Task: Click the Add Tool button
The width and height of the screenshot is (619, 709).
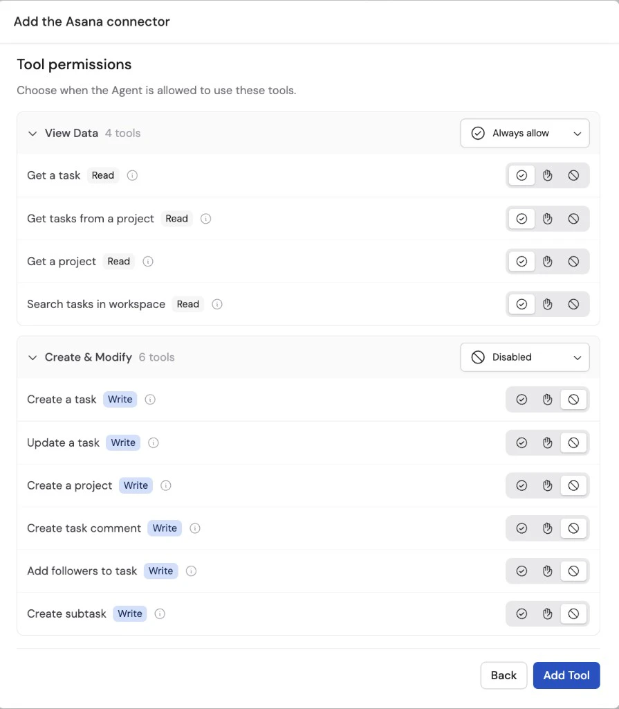Action: (566, 675)
